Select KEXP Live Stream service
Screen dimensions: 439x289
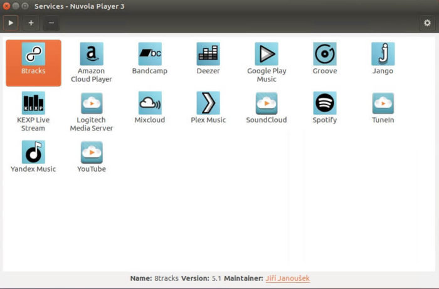(33, 103)
